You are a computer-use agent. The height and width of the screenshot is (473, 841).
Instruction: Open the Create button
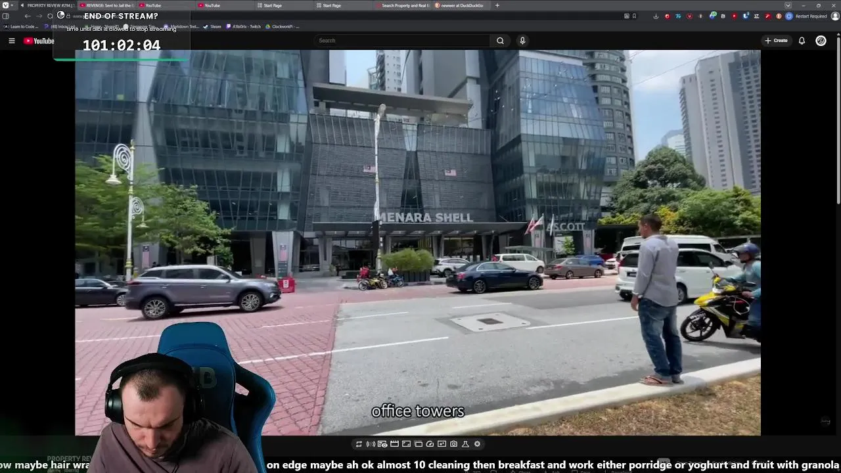click(776, 41)
